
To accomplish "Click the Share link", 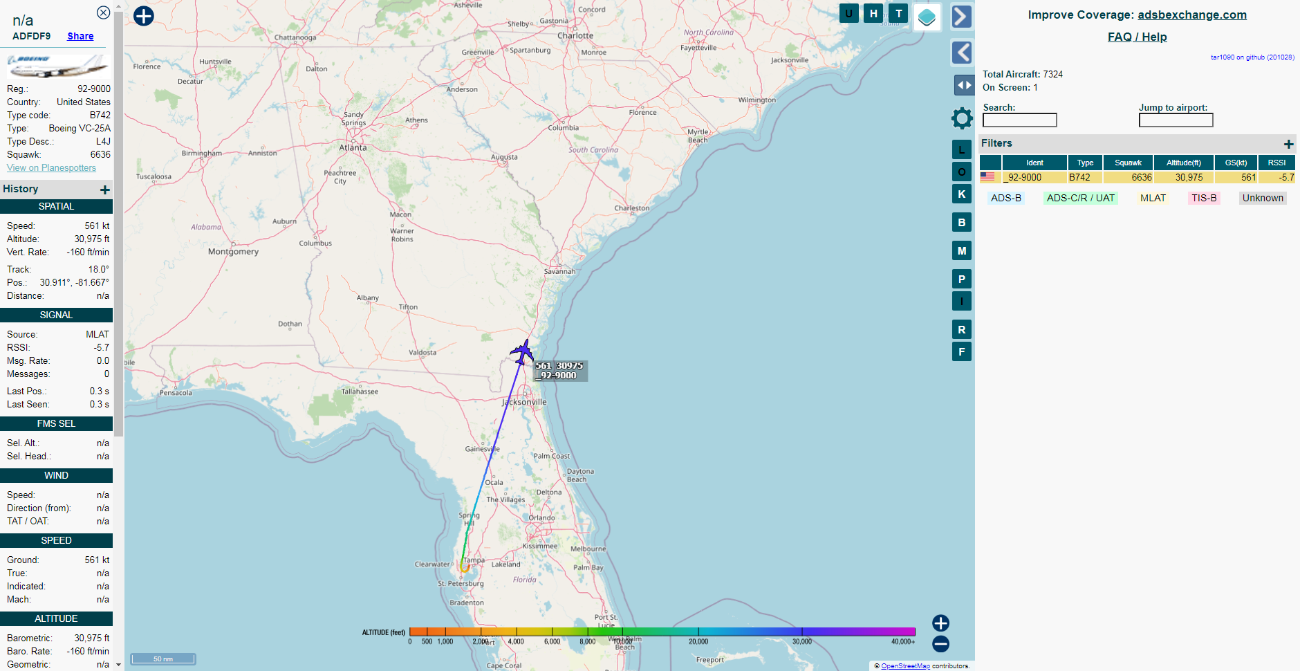I will tap(80, 36).
